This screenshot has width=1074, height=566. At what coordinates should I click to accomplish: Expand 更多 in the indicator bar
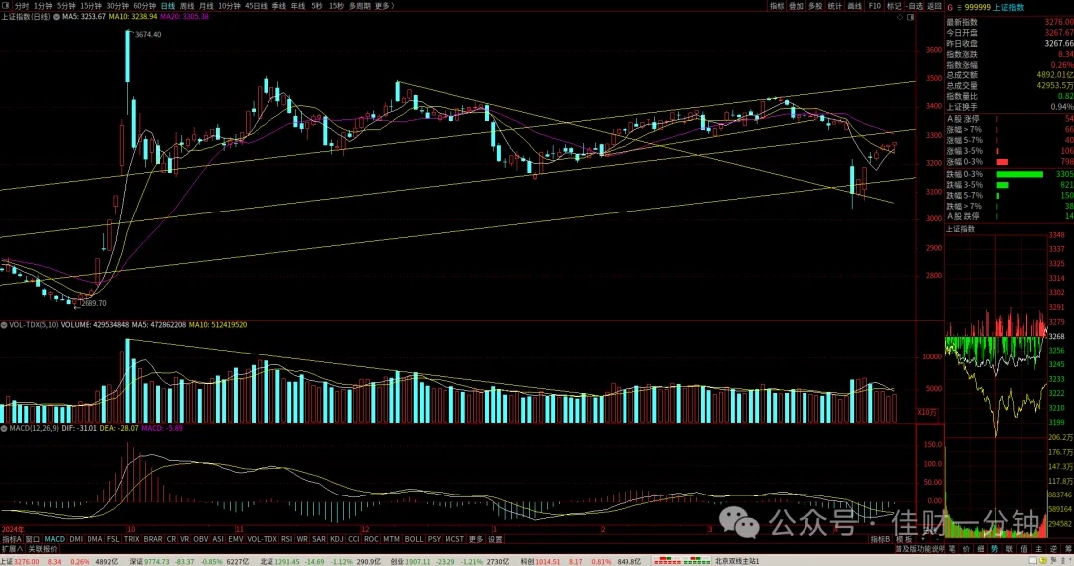[476, 539]
